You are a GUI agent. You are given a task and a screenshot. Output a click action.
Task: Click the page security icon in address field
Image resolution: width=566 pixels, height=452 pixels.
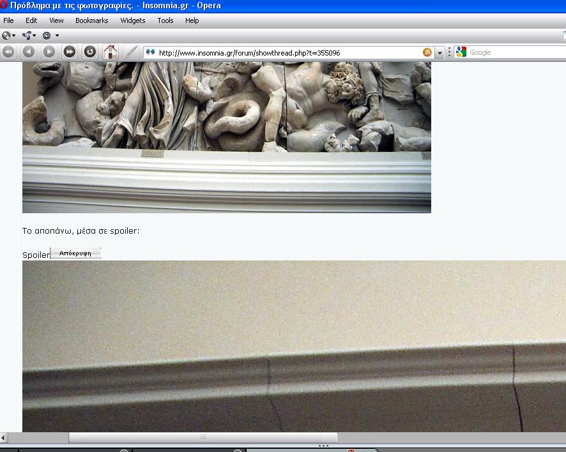coord(151,52)
